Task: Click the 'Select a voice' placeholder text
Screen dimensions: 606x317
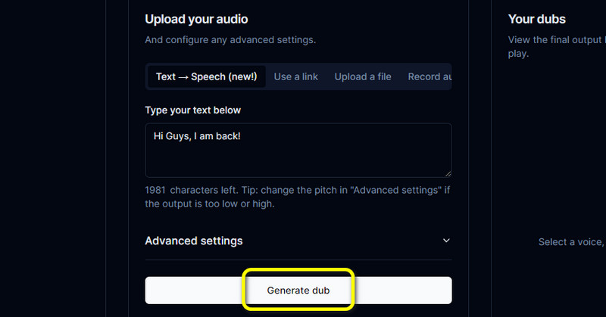Action: click(x=571, y=242)
